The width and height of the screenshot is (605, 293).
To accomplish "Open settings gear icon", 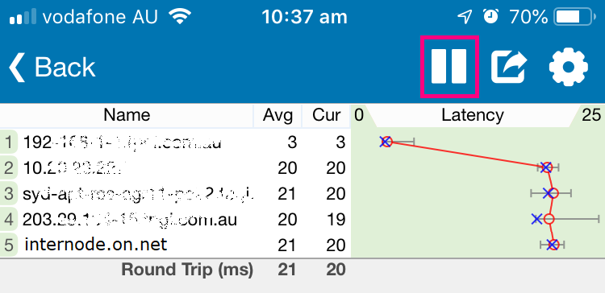I will click(569, 67).
